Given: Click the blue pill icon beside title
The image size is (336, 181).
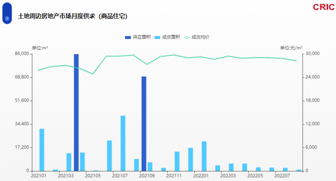Looking at the screenshot, I should click(7, 13).
